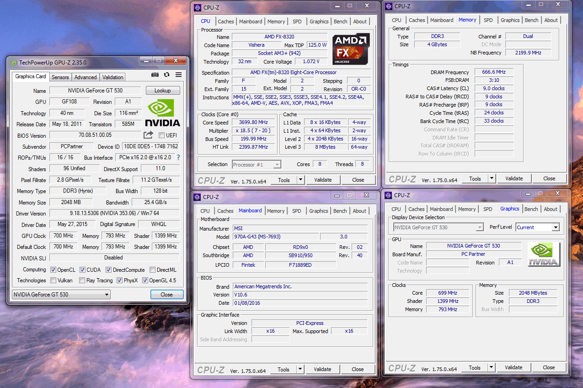This screenshot has width=583, height=388.
Task: Click the GPU-Z refresh icon
Action: 167,75
